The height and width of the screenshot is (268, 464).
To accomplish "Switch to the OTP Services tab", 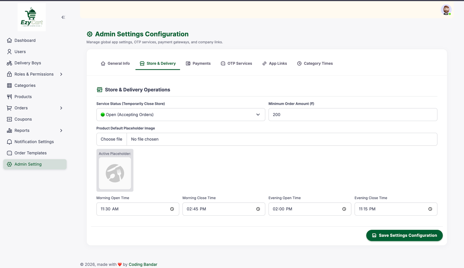I will 236,63.
